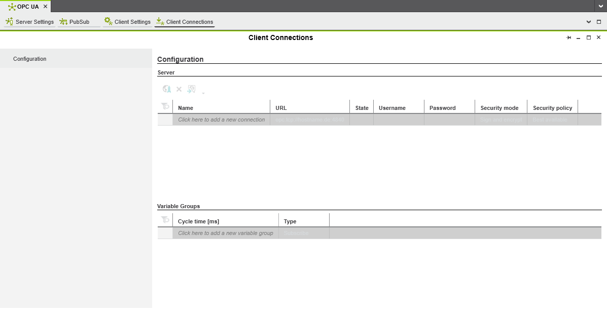Minimize the Client Connections panel
The image size is (607, 313).
(579, 37)
